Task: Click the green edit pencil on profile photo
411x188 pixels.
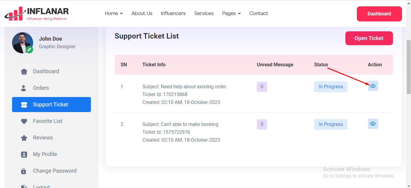Action: click(29, 50)
